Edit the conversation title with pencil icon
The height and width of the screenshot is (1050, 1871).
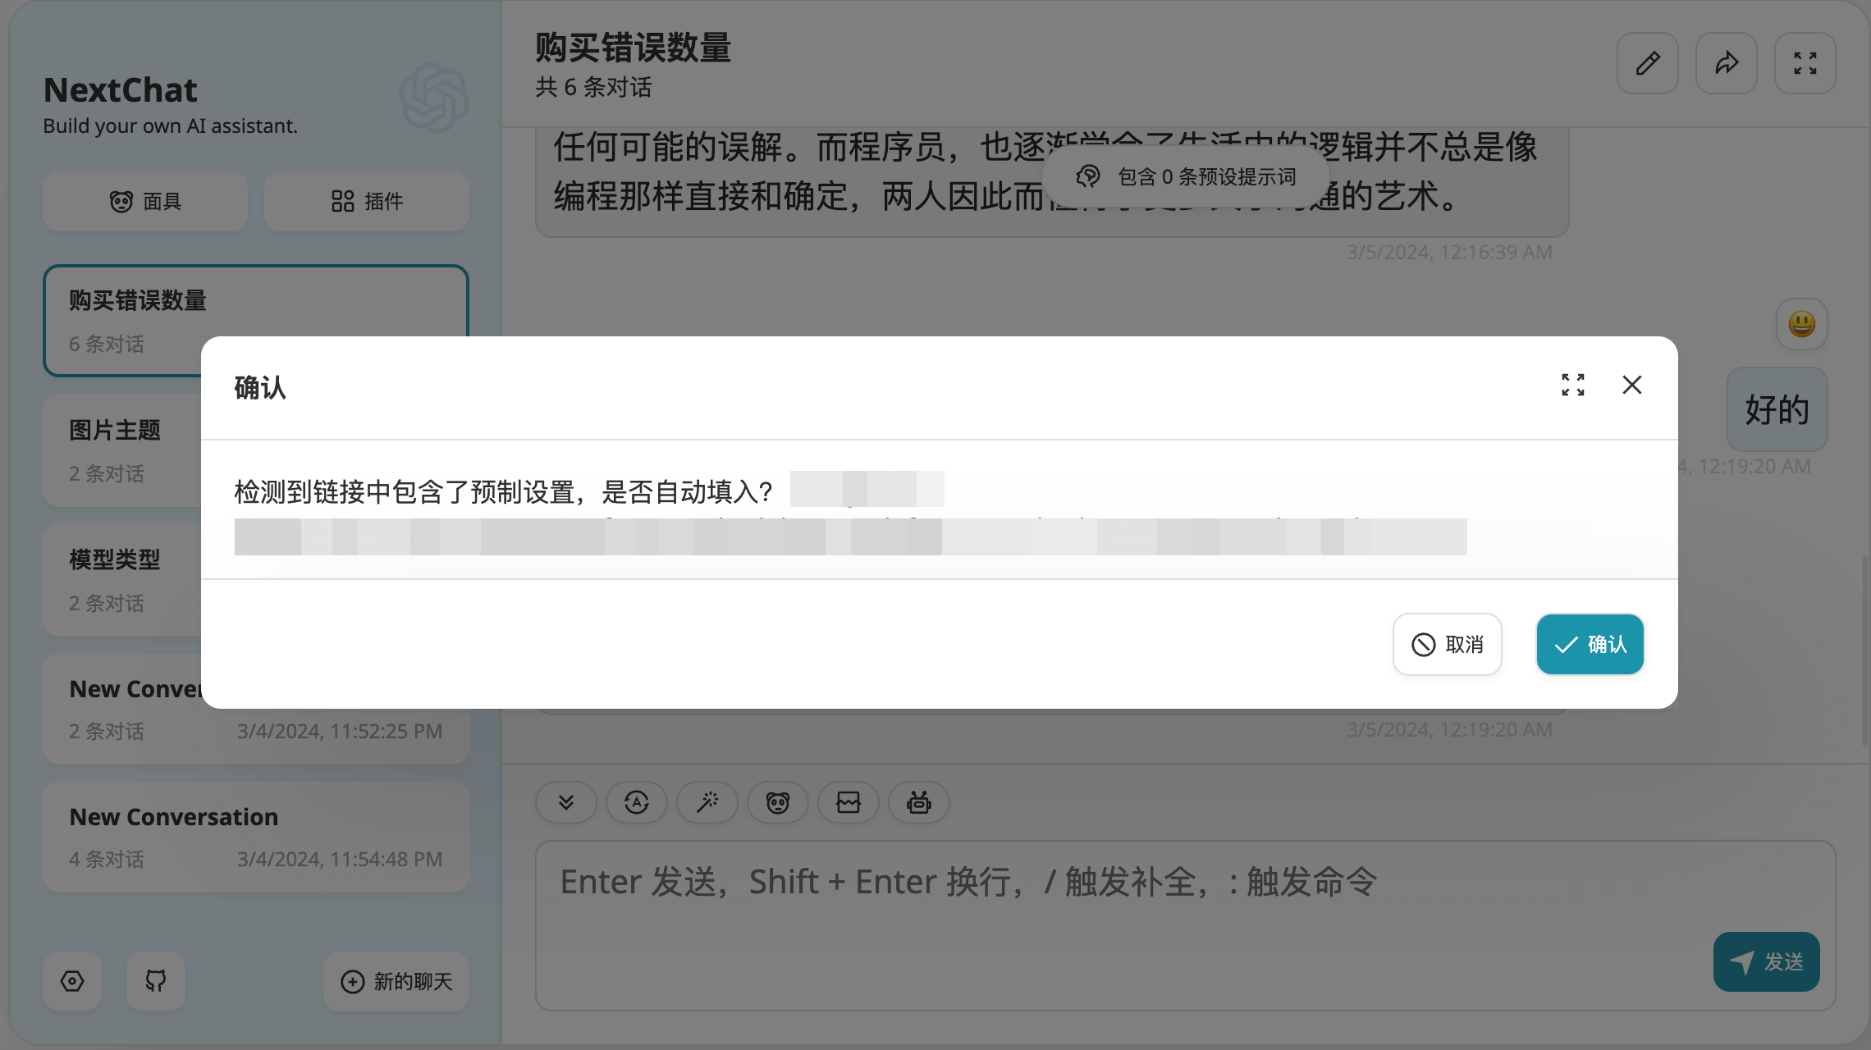pos(1648,62)
